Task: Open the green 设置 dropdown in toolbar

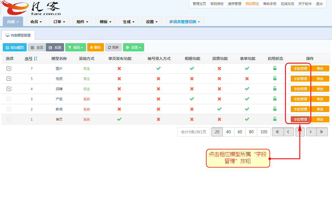Action: click(x=133, y=48)
